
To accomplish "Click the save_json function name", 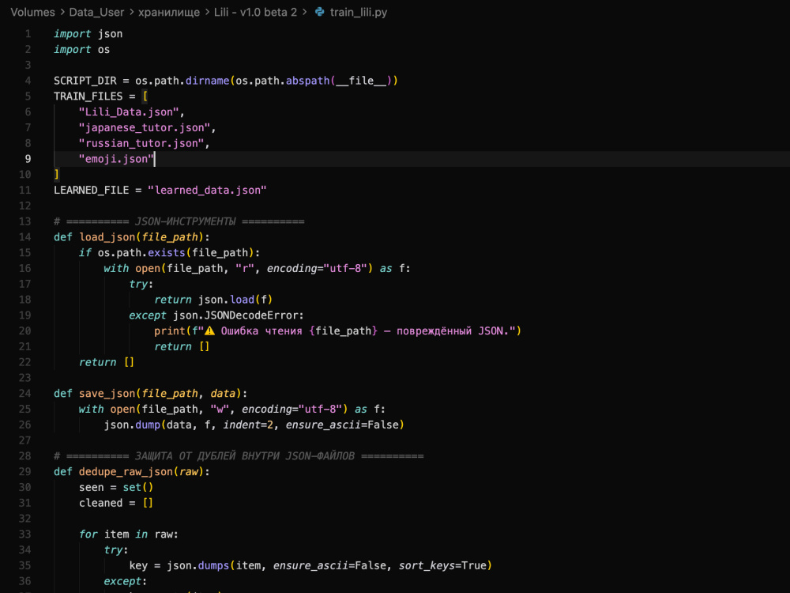I will point(107,393).
